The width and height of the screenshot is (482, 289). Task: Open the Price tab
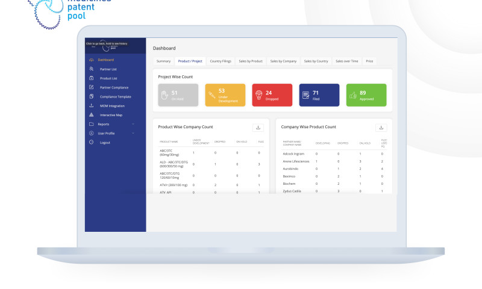369,61
